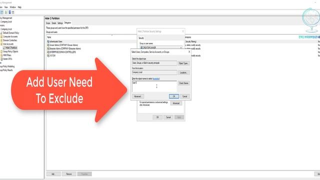320x180 pixels.
Task: Switch to the Scope tab
Action: 48,23
